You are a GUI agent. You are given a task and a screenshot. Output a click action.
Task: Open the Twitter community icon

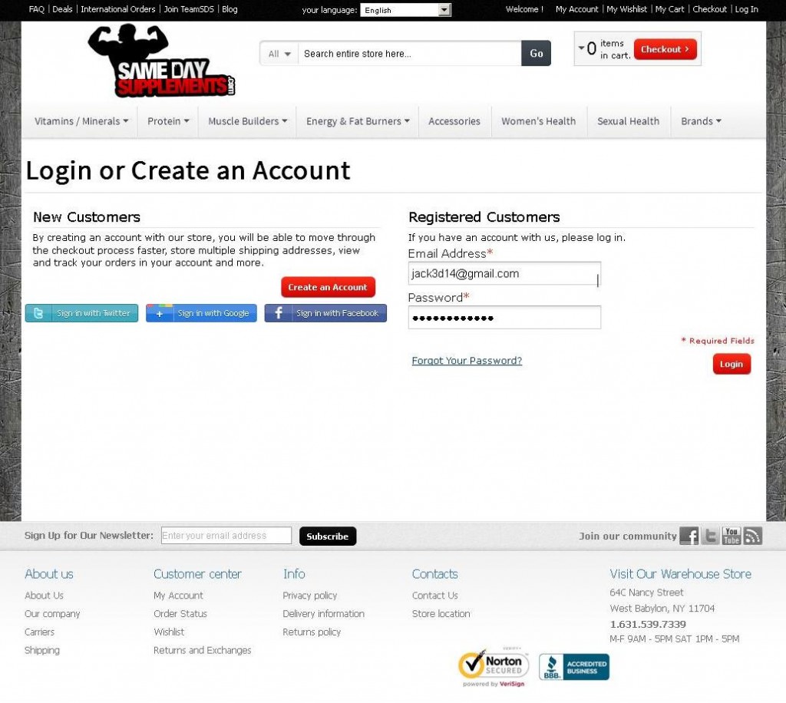coord(711,536)
